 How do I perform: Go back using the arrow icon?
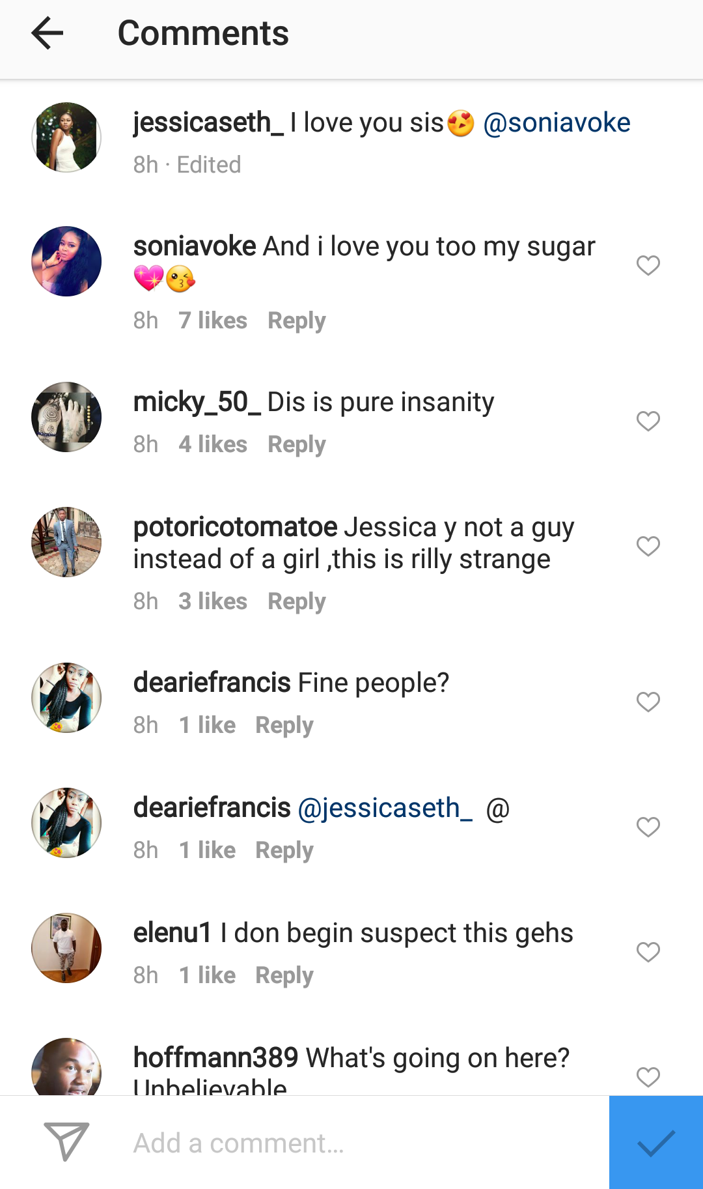47,33
